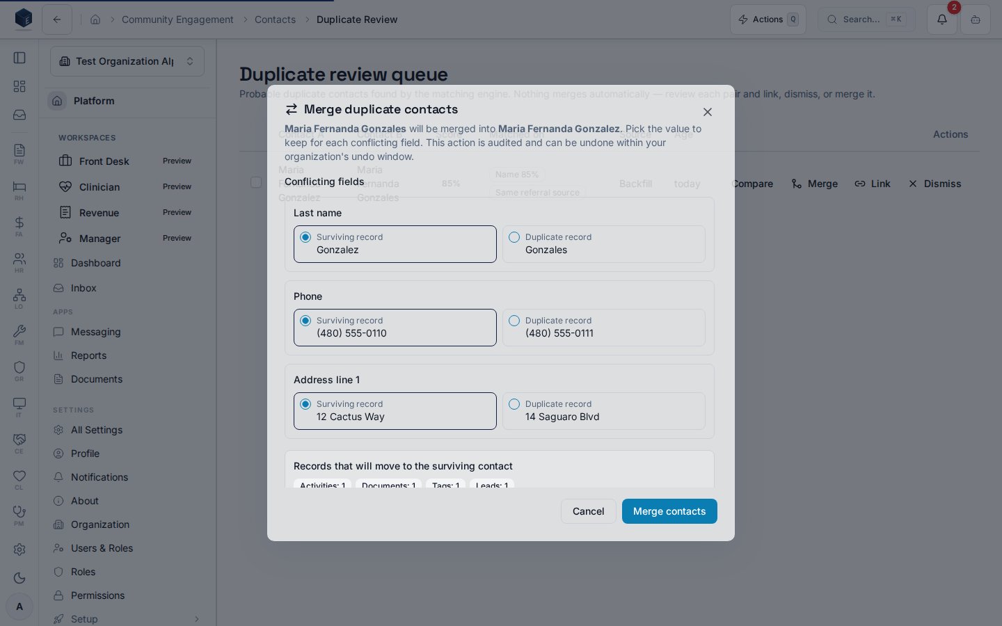Open All Settings
This screenshot has width=1002, height=626.
tap(127, 430)
